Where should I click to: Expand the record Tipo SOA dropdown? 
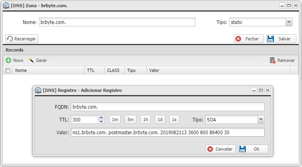tap(261, 119)
